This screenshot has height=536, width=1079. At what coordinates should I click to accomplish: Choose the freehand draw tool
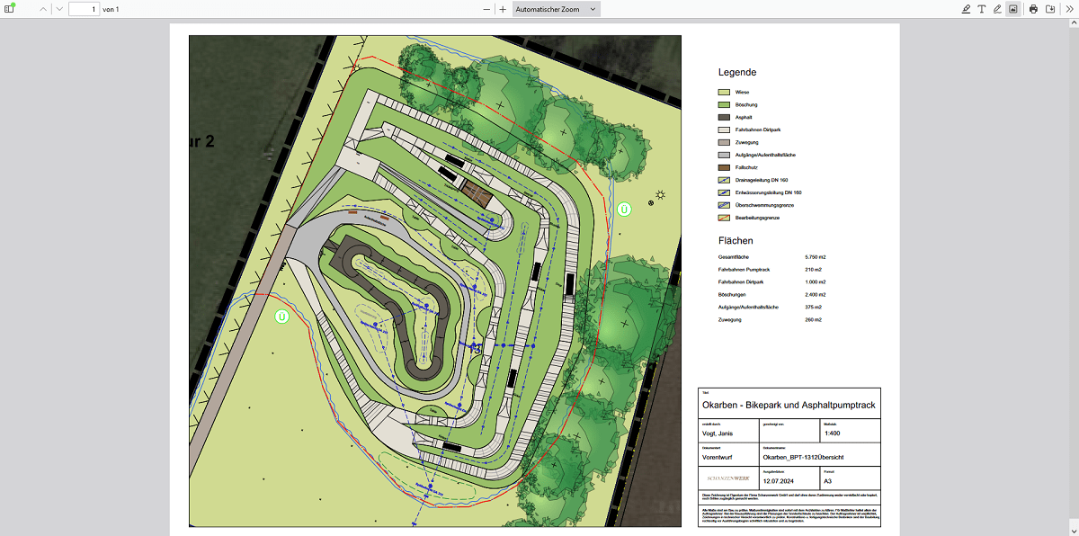click(997, 9)
